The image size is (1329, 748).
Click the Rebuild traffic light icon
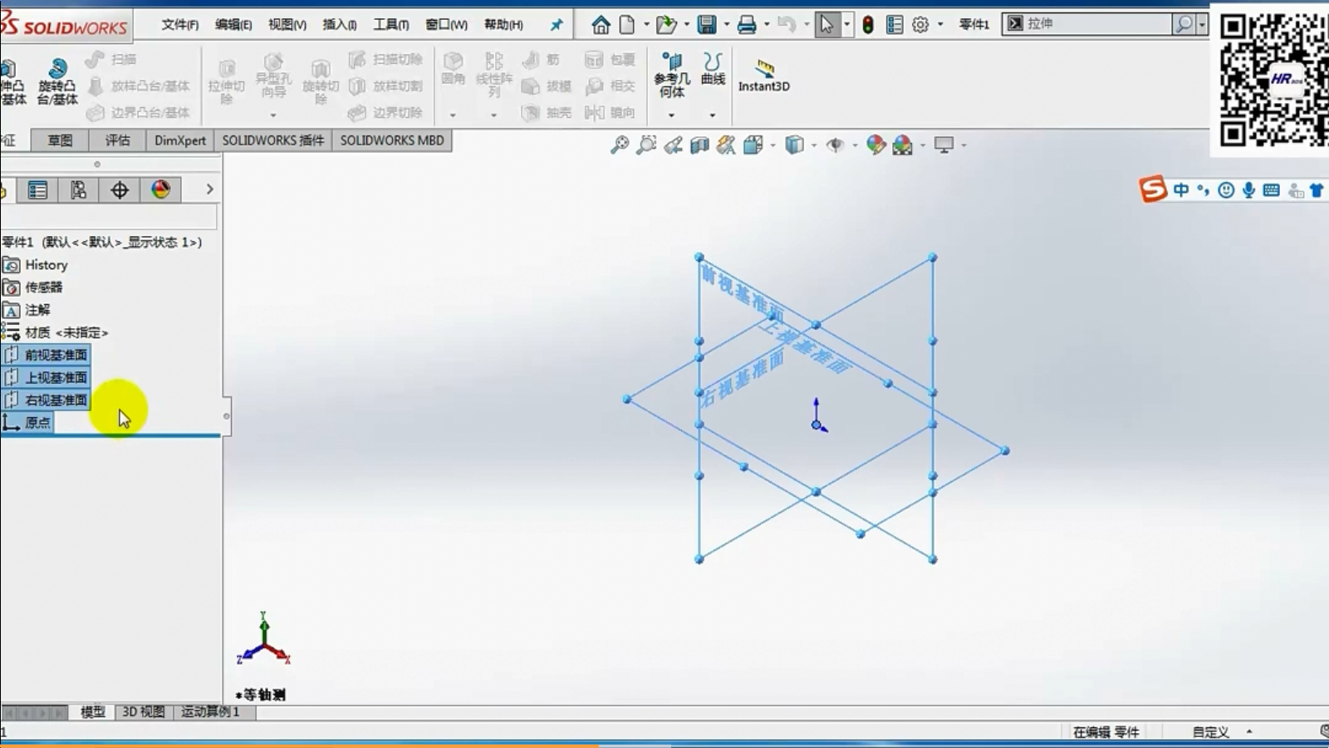tap(868, 25)
